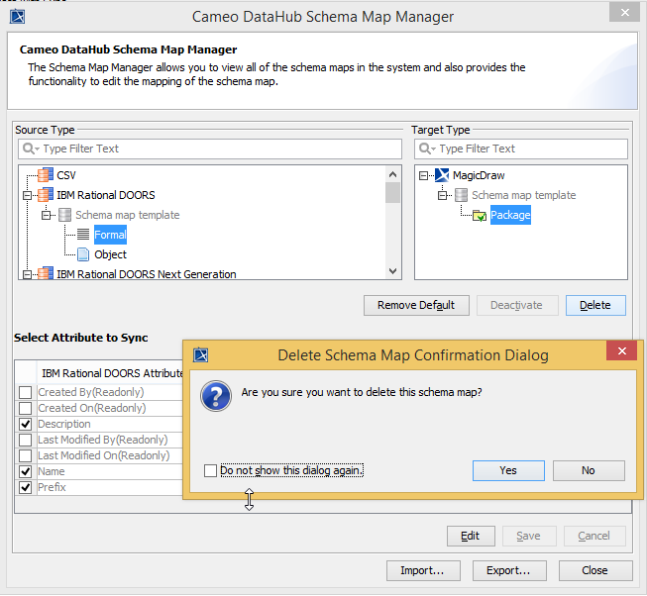Click the Package icon in target tree
647x596 pixels.
coord(480,215)
